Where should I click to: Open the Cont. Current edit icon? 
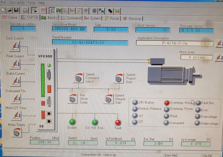(15, 47)
